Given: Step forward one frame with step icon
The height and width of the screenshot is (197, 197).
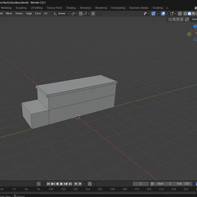Looking at the screenshot, I should [x=80, y=184].
